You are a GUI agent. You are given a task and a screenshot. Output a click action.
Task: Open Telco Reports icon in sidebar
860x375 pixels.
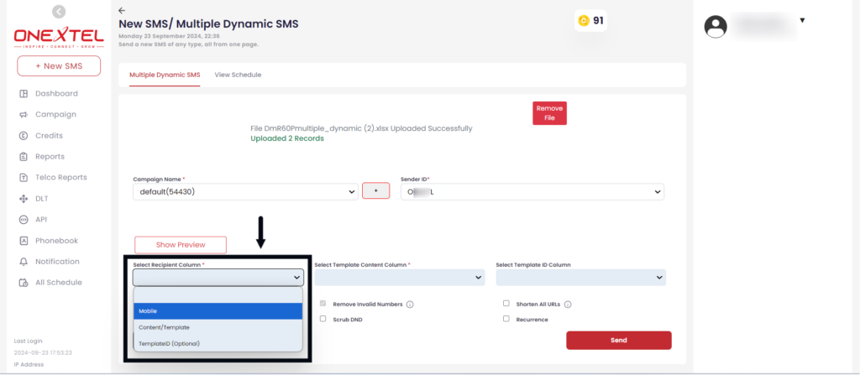pyautogui.click(x=24, y=178)
